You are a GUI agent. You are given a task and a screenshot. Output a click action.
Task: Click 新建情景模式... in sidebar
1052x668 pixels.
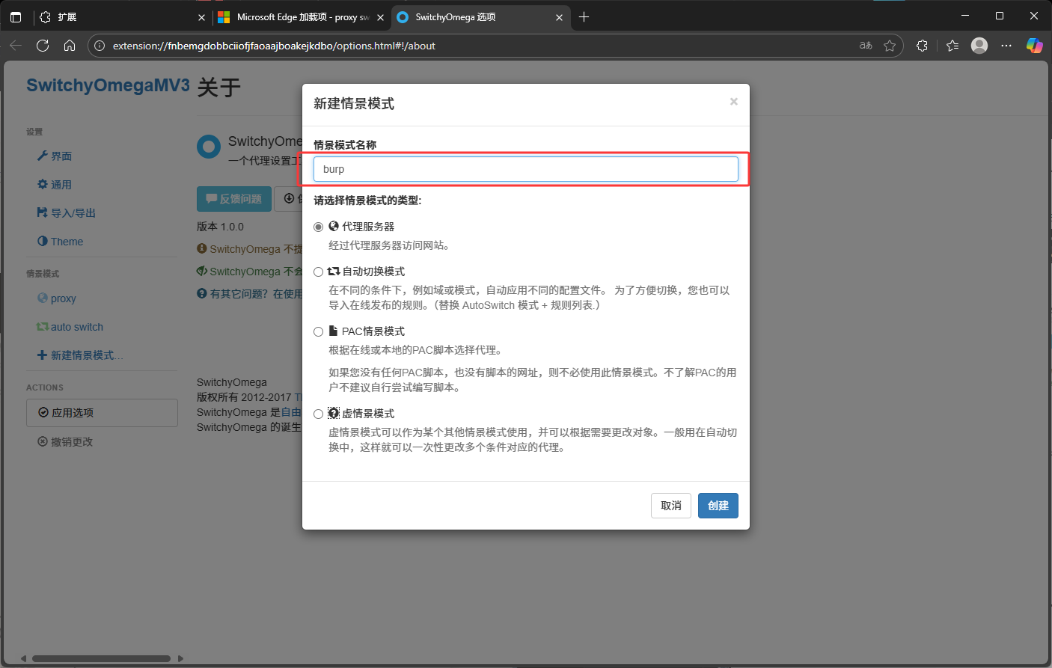80,355
